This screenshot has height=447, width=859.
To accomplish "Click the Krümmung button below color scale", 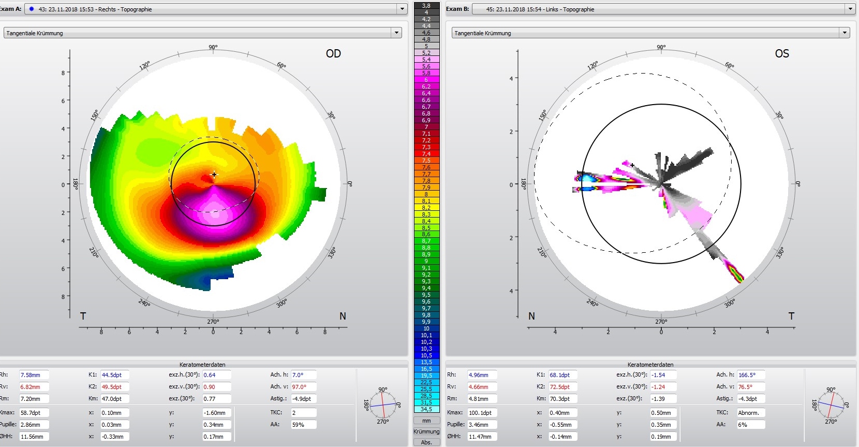I will coord(426,431).
